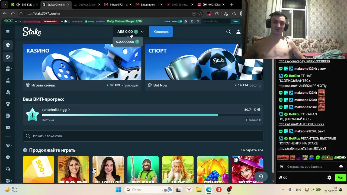Switch to the Сериал Дневн browser tab

87,5
